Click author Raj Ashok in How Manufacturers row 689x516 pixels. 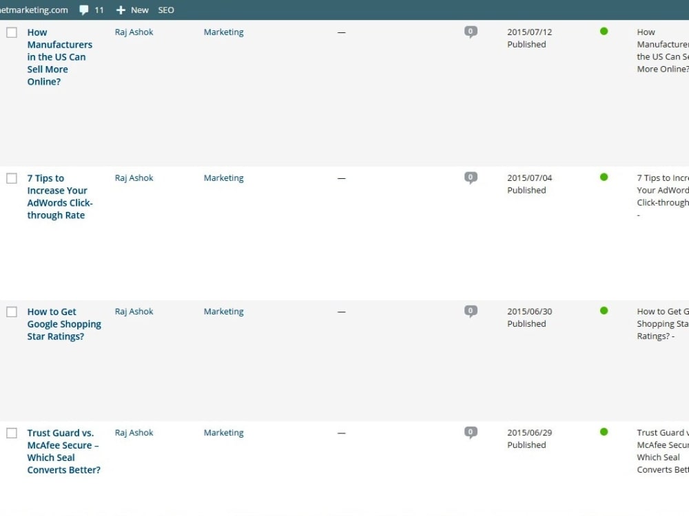click(x=134, y=32)
